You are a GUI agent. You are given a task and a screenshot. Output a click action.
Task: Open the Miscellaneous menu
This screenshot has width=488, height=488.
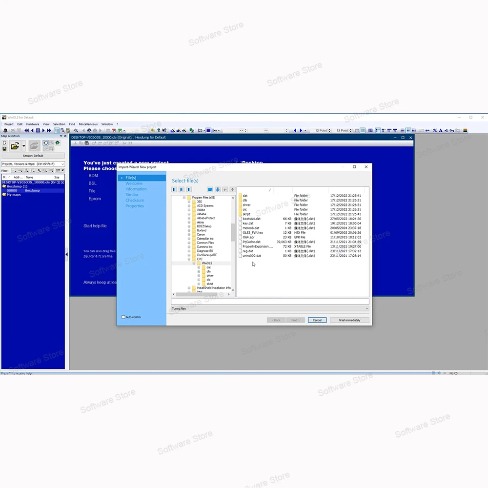point(88,124)
